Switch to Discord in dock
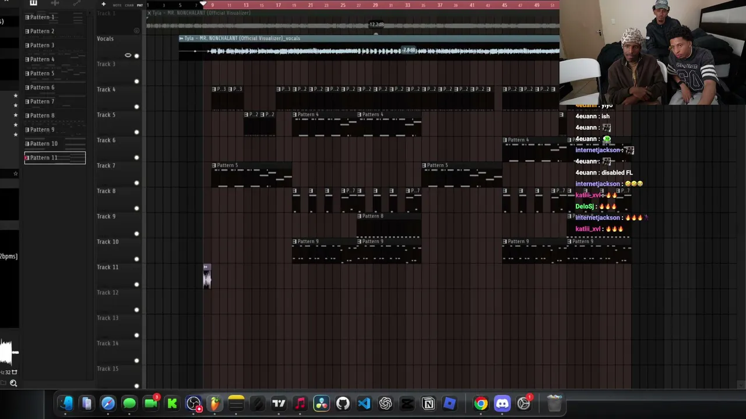Screen dimensions: 746x419 [x=502, y=403]
